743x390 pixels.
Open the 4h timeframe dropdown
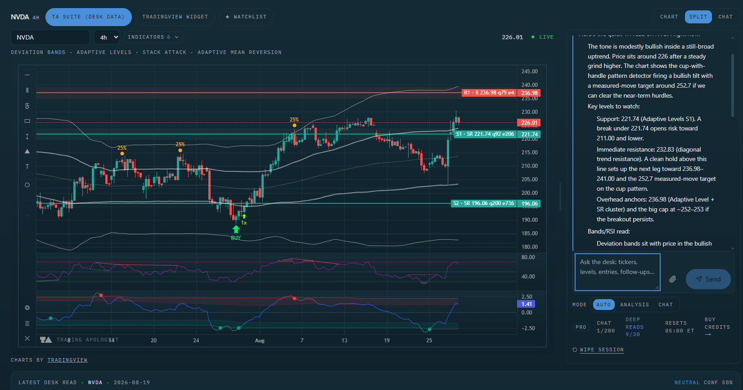coord(107,37)
